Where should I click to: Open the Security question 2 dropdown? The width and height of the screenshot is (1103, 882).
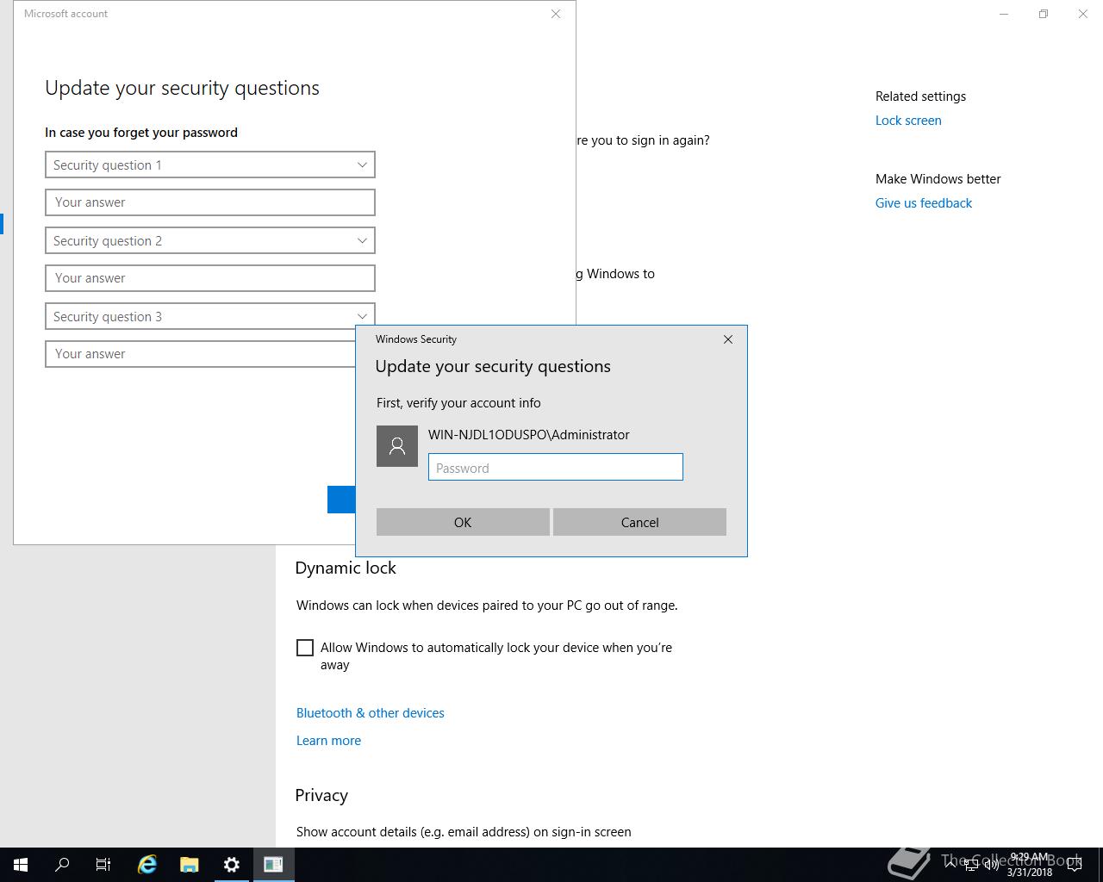(209, 240)
